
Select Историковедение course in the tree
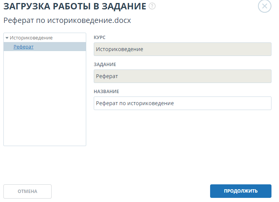(31, 38)
